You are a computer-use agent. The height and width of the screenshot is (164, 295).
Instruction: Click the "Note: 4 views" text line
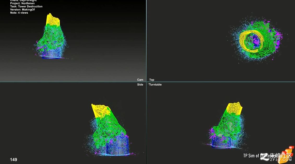click(x=19, y=13)
